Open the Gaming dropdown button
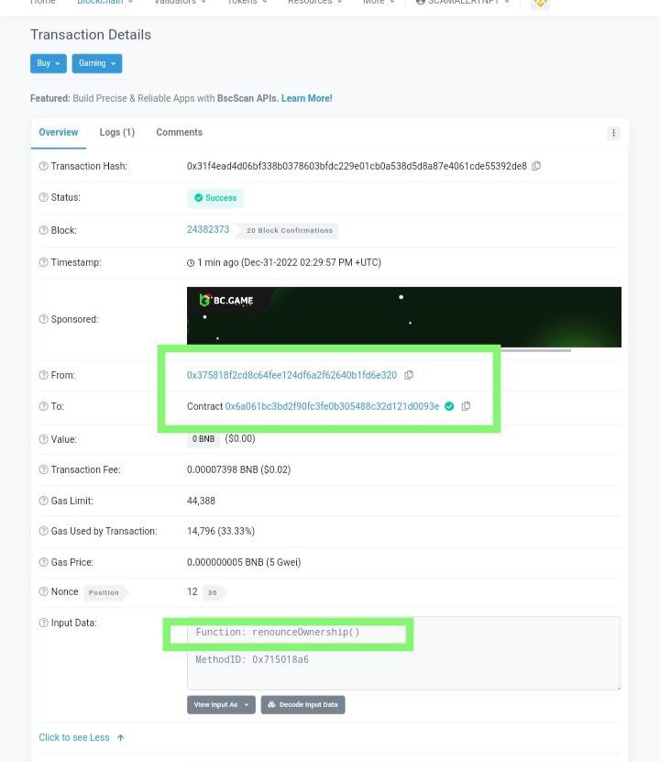 (96, 63)
